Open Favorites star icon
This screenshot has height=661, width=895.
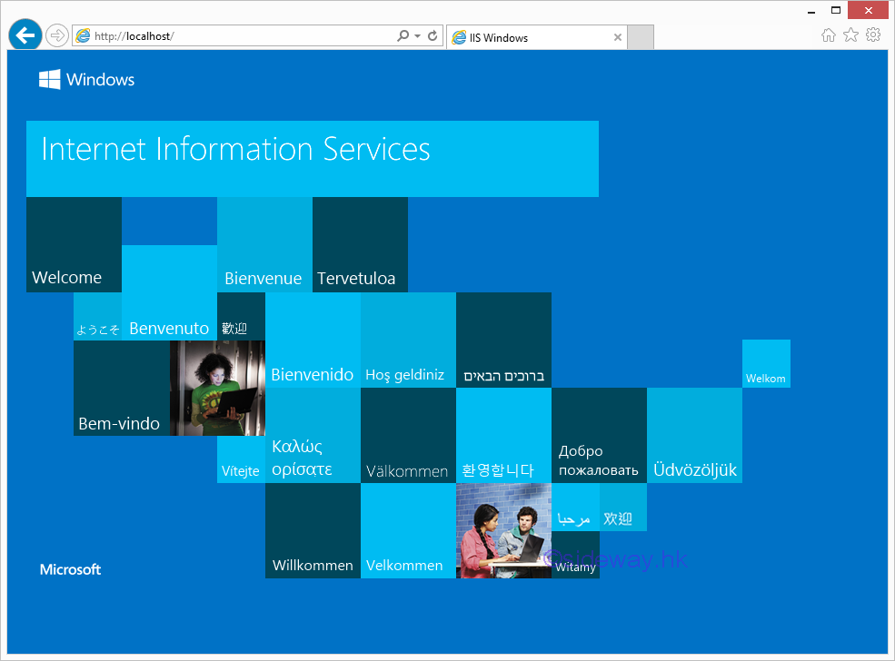coord(850,35)
